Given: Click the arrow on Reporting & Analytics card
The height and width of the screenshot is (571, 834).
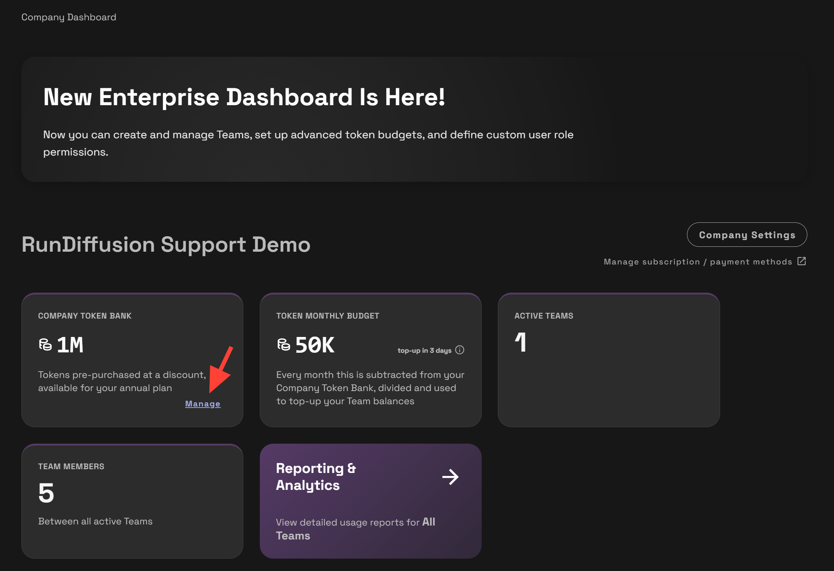Looking at the screenshot, I should click(450, 477).
